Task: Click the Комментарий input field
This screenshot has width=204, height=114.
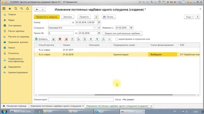Action: (81, 99)
